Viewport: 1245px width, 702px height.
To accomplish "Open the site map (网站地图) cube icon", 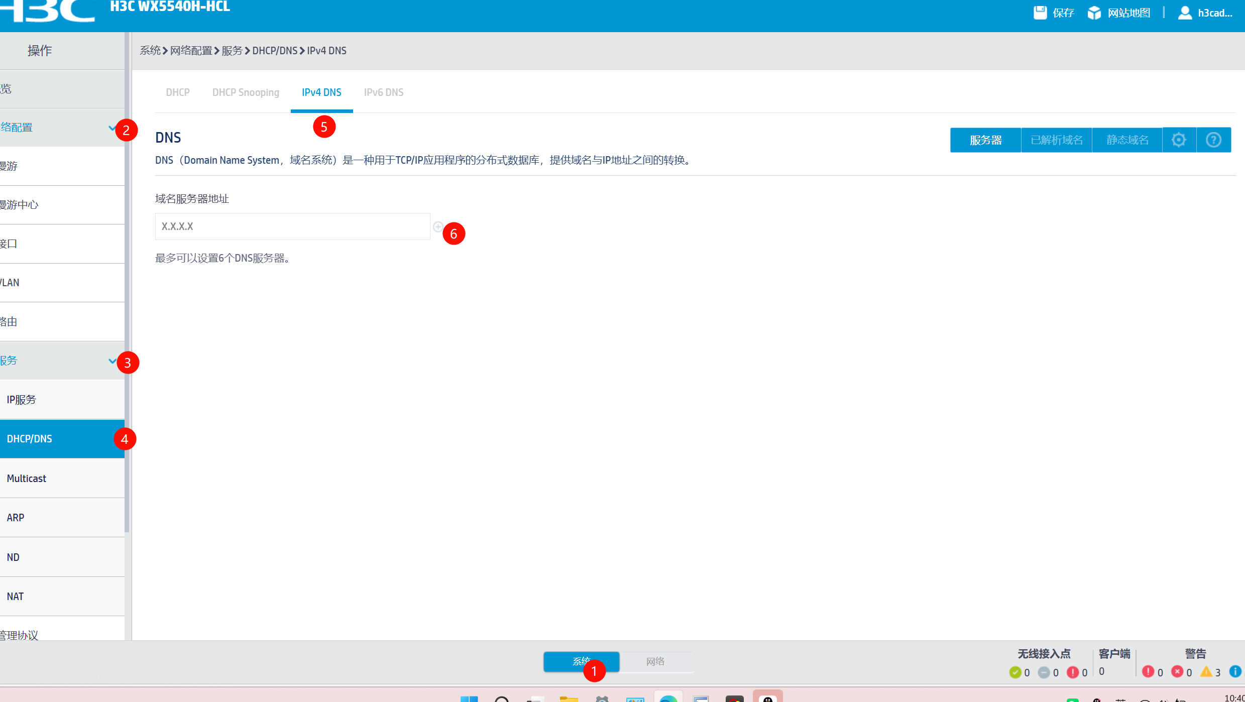I will (1094, 13).
